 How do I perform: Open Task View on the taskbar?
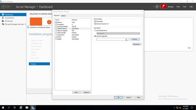tap(15, 108)
